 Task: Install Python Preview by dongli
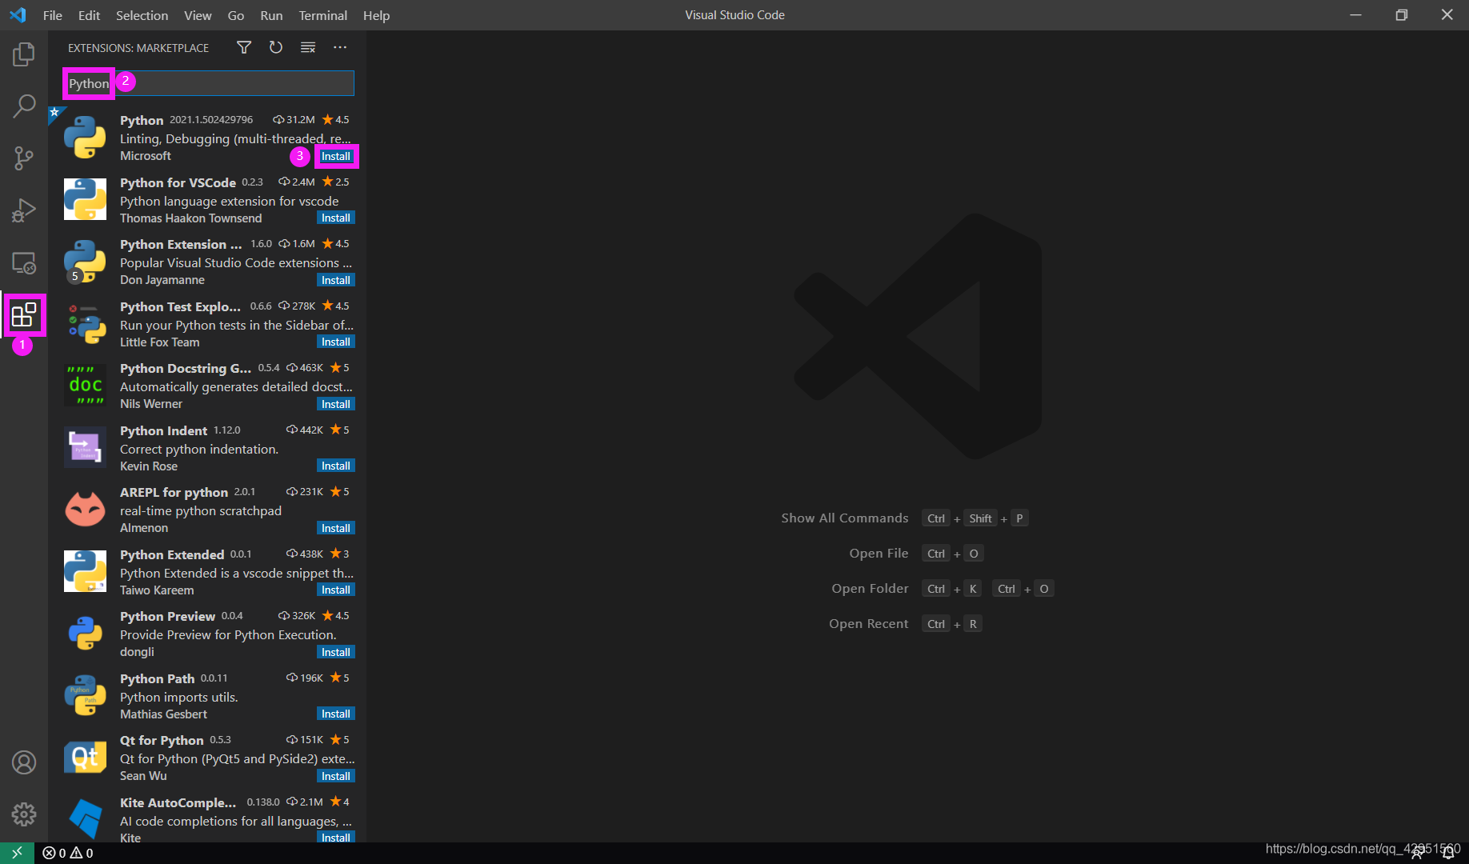tap(336, 653)
